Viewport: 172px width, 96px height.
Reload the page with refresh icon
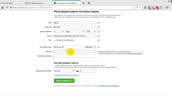click(x=7, y=7)
